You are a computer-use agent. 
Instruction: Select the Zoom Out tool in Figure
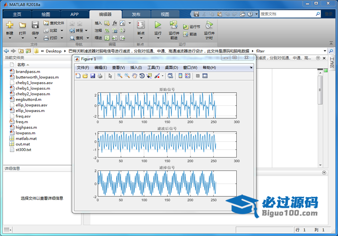(x=127, y=76)
